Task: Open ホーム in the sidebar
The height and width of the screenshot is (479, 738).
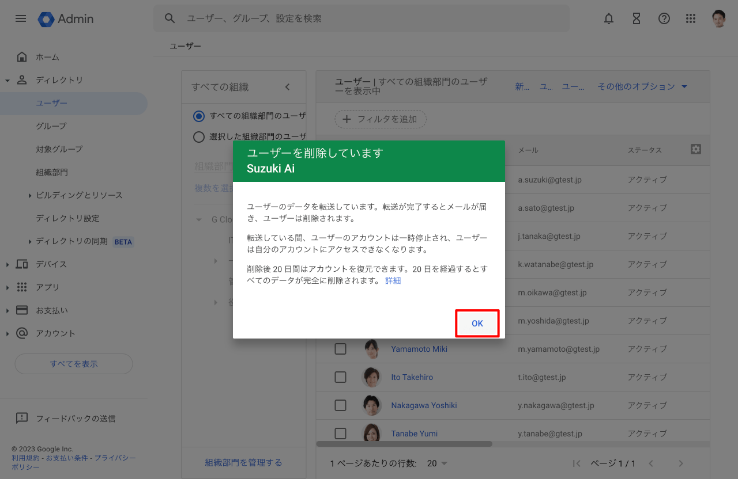Action: coord(48,57)
